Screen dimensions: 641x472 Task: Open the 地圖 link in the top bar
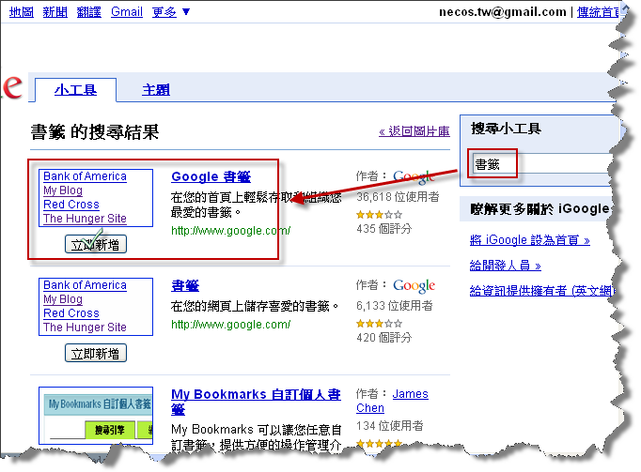22,12
